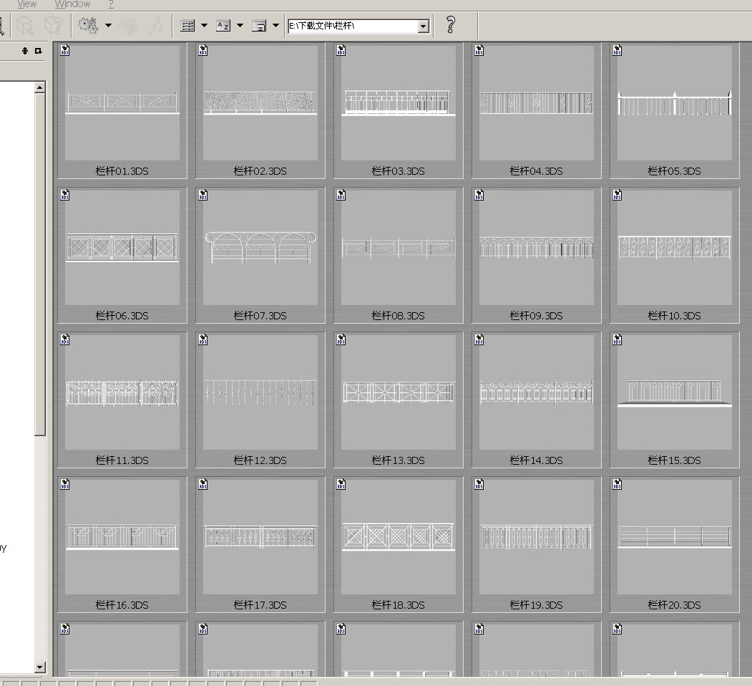Click the left panel scrollbar up arrow
752x686 pixels.
[40, 87]
